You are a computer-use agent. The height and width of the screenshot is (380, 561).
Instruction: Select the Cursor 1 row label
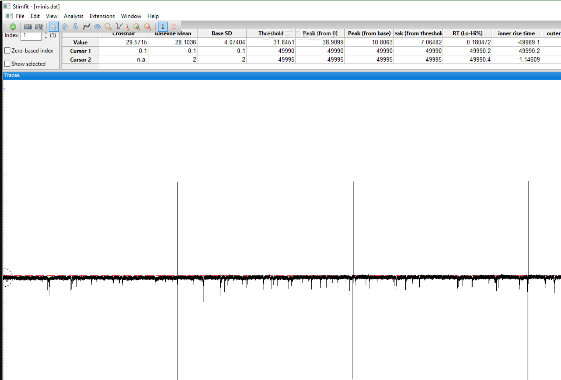pos(80,51)
